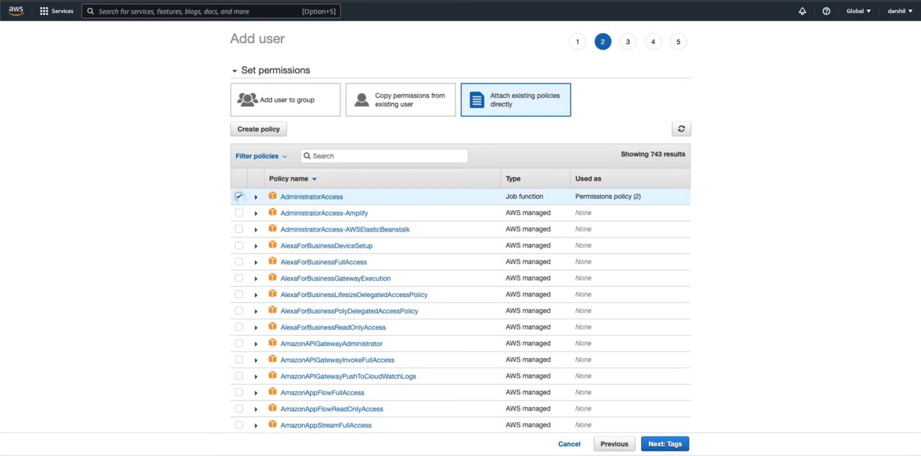Screen dimensions: 921x456
Task: Focus the top AWS services search bar
Action: click(x=211, y=12)
